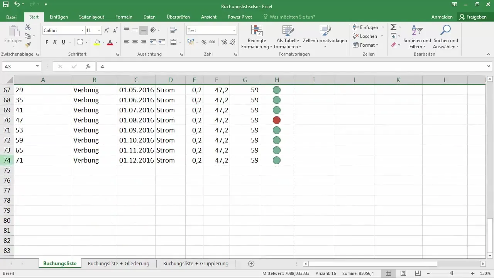
Task: Expand the formula bar chevron
Action: point(489,66)
